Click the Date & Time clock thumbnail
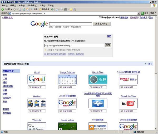The image size is (158, 134). (x=98, y=80)
